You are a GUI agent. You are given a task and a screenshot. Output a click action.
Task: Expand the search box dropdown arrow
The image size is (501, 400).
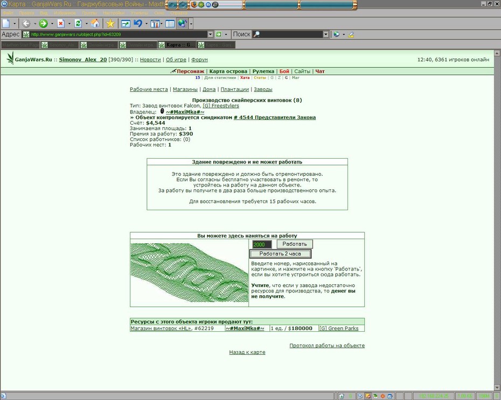[325, 34]
